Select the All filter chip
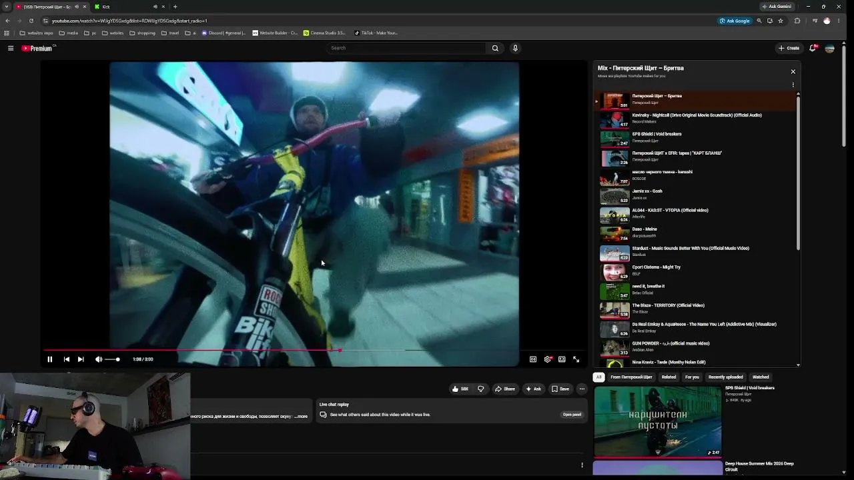Screen dimensions: 854x480 click(x=598, y=377)
